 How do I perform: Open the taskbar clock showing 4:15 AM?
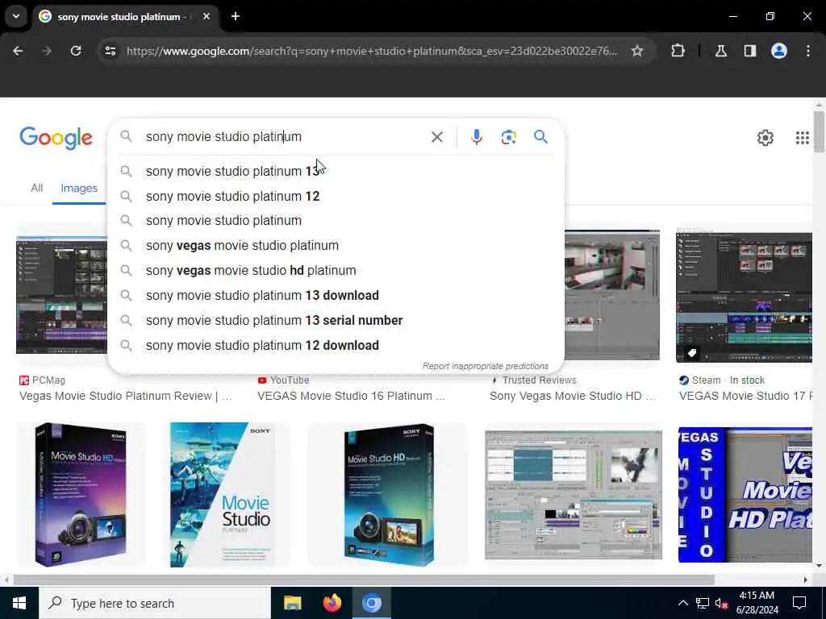758,603
